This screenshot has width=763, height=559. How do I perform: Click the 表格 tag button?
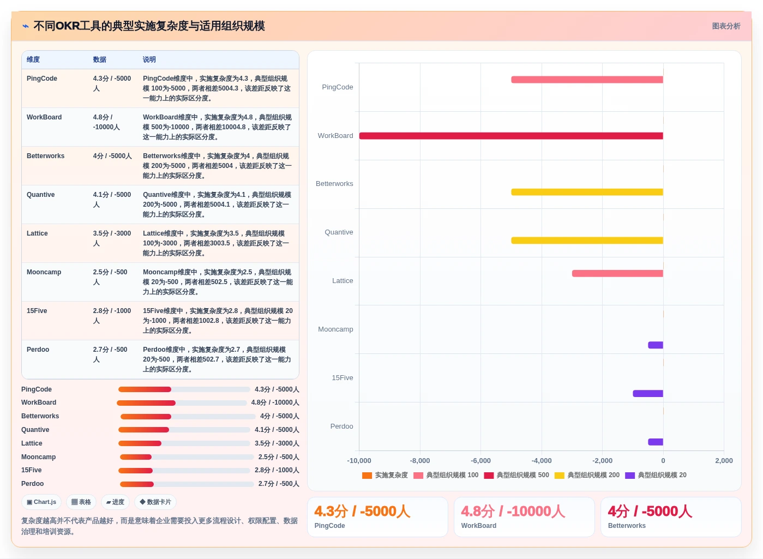point(81,502)
